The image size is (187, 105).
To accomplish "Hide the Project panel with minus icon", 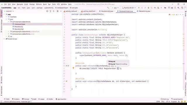I will (x=61, y=11).
